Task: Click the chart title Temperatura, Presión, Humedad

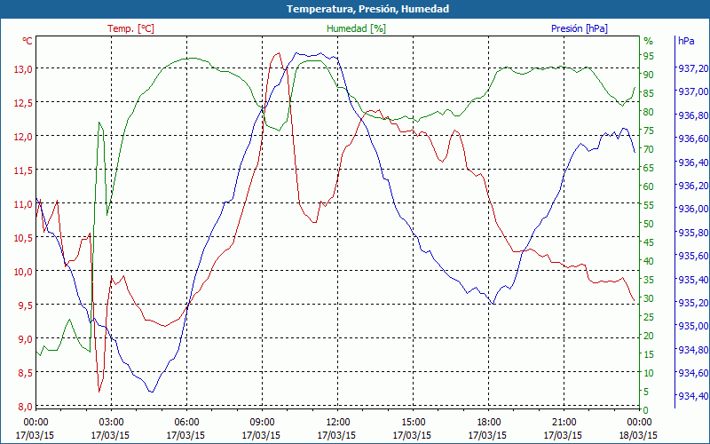Action: pyautogui.click(x=367, y=9)
